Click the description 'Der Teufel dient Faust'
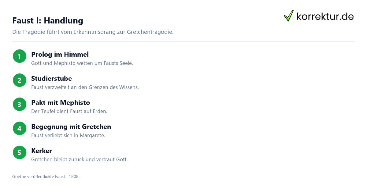The height and width of the screenshot is (192, 367). tap(69, 112)
